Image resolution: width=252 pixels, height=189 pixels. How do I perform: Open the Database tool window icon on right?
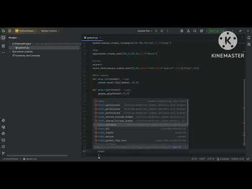(249, 45)
